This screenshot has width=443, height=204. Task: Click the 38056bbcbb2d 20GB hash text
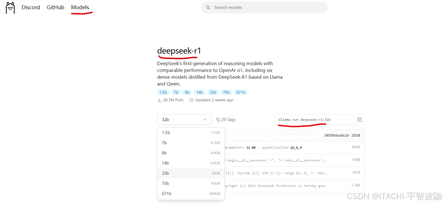342,135
